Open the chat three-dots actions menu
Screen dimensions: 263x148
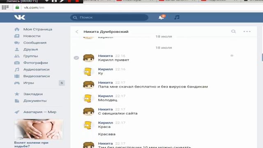(247, 31)
